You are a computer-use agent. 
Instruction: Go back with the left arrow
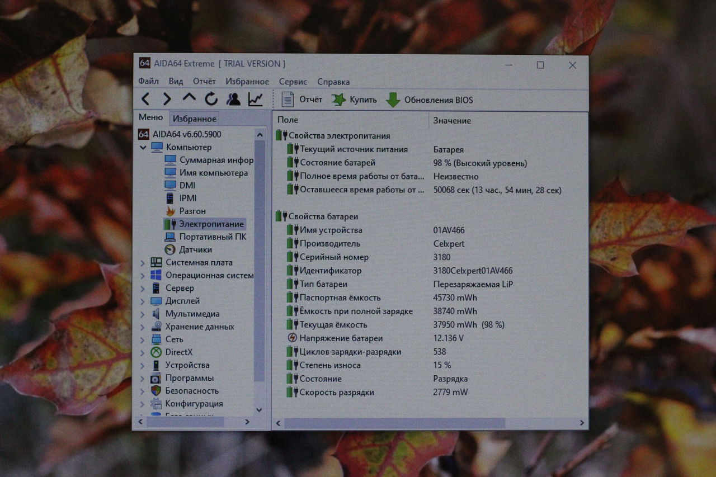pyautogui.click(x=145, y=100)
